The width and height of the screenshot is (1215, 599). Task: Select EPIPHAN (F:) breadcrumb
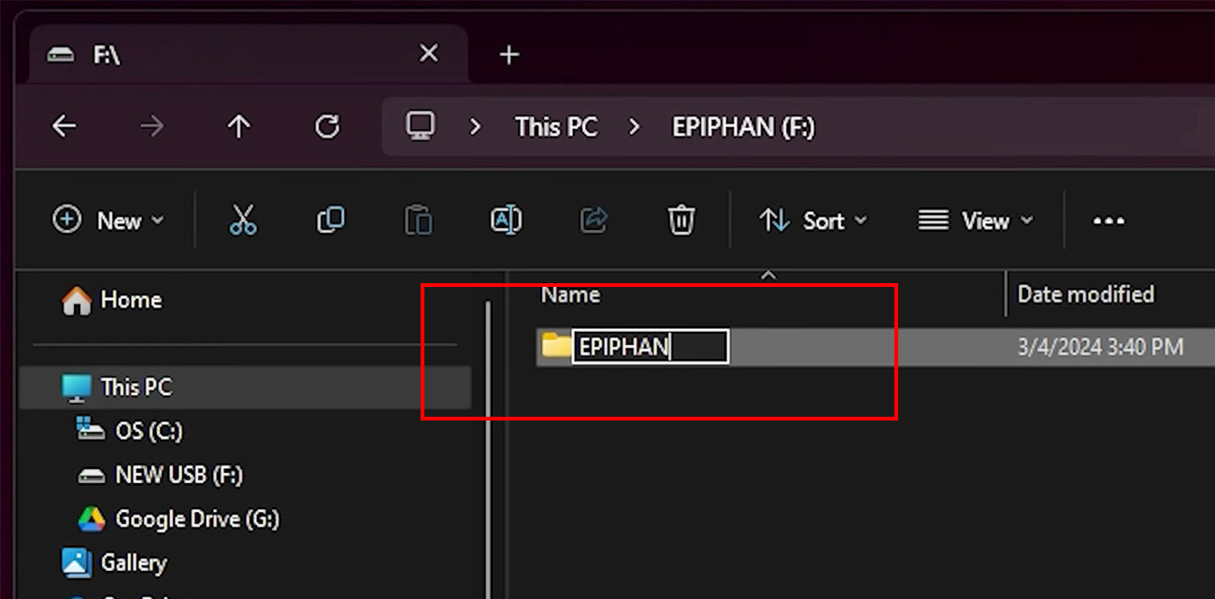coord(744,127)
